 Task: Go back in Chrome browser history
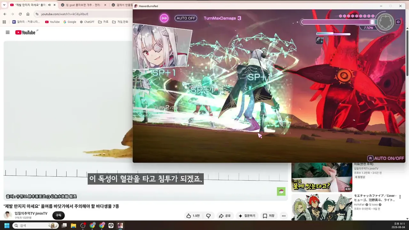5,14
